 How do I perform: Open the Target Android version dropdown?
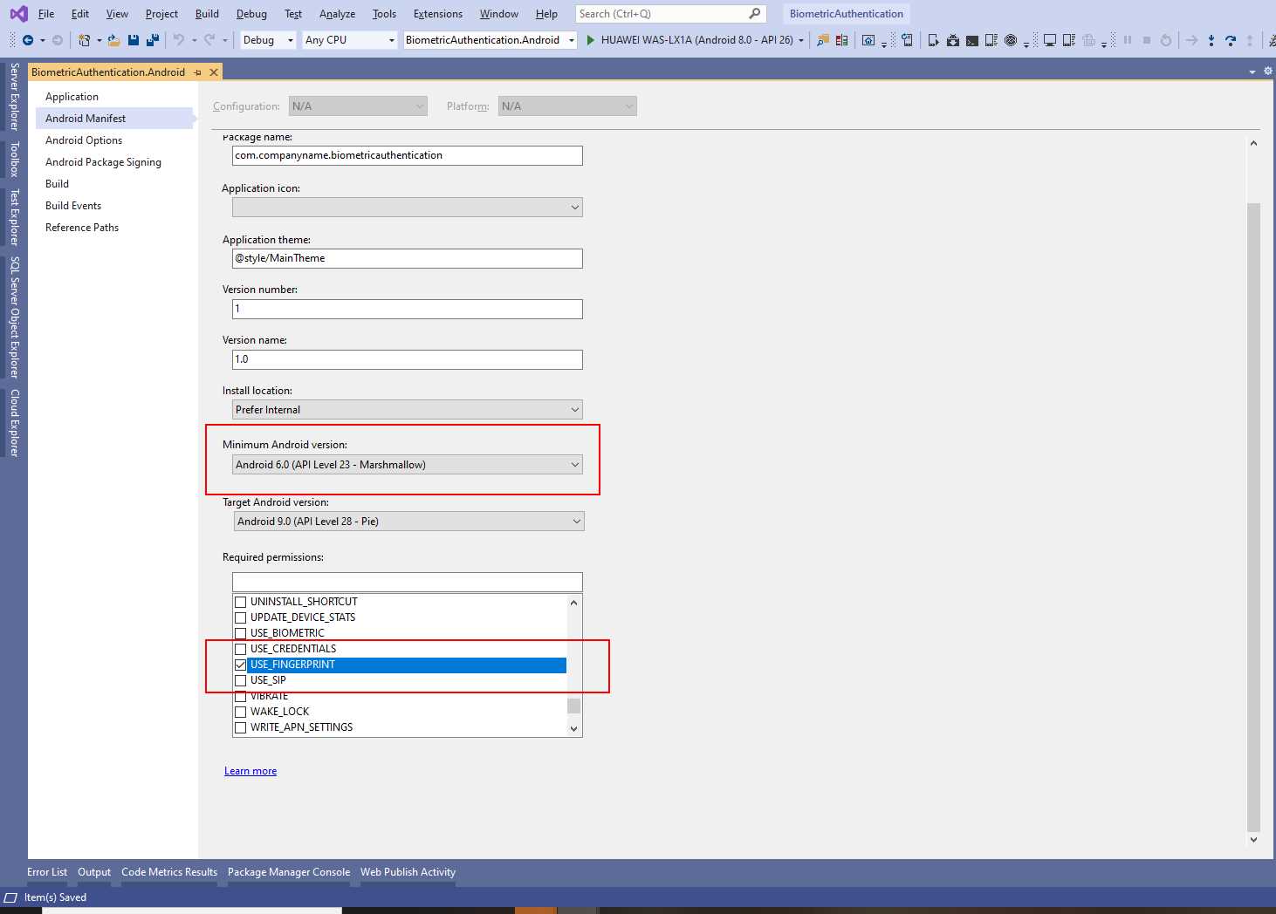point(576,521)
